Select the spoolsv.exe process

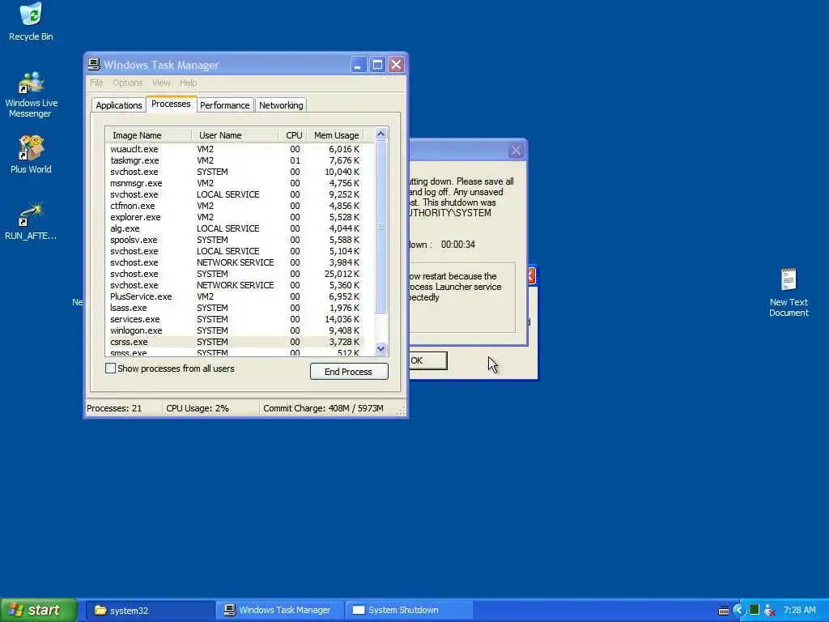coord(236,240)
